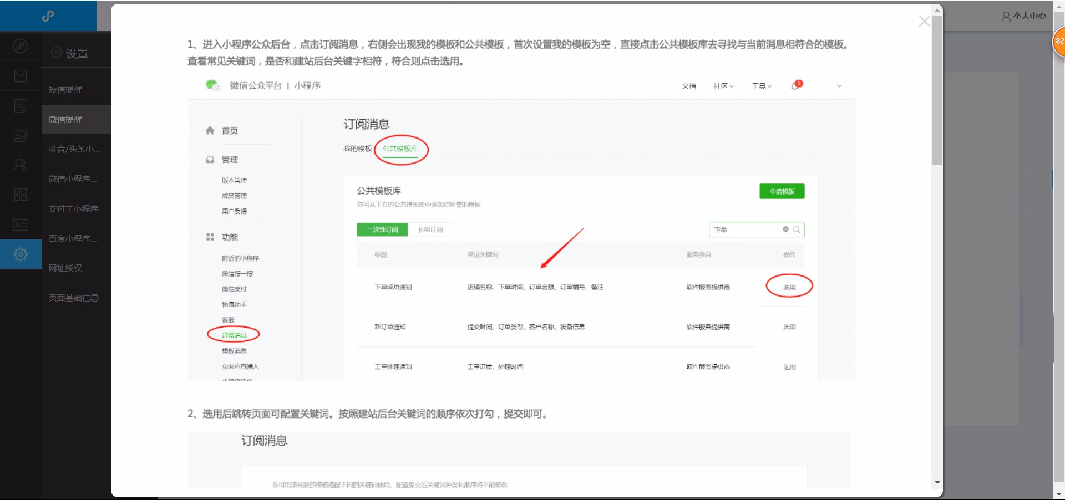Click the page scrollbar down arrow at far right

1059,494
